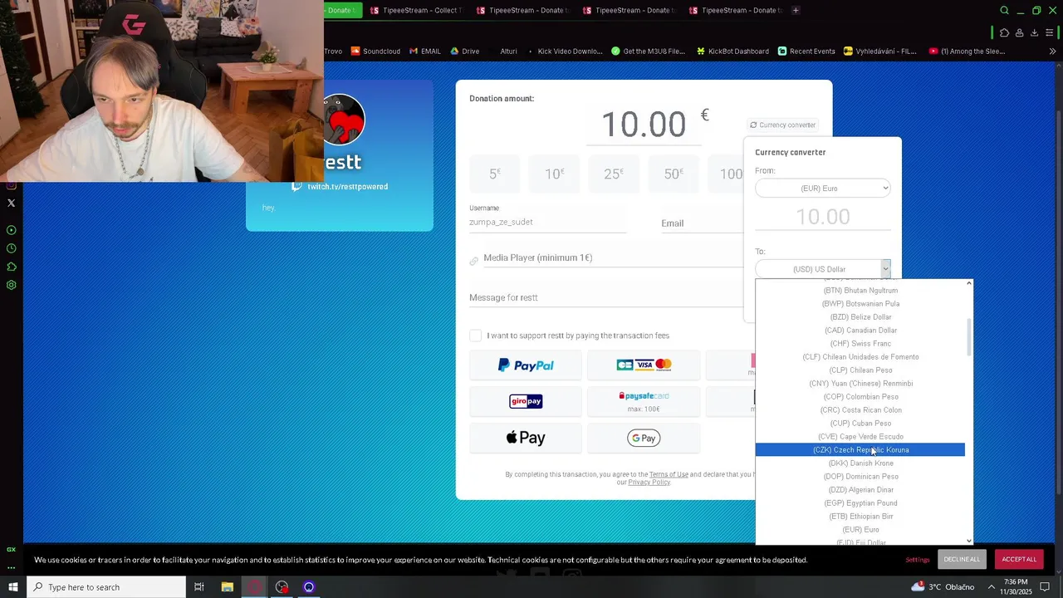This screenshot has width=1063, height=598.
Task: Select (CAD) Canadian Dollar option
Action: 860,331
